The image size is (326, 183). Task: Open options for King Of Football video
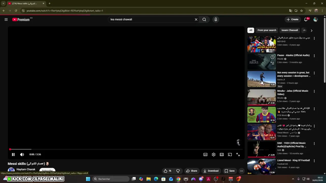(314, 161)
